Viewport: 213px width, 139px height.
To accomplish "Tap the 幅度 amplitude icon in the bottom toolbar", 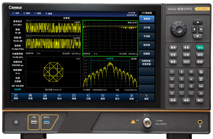I will pos(45,95).
